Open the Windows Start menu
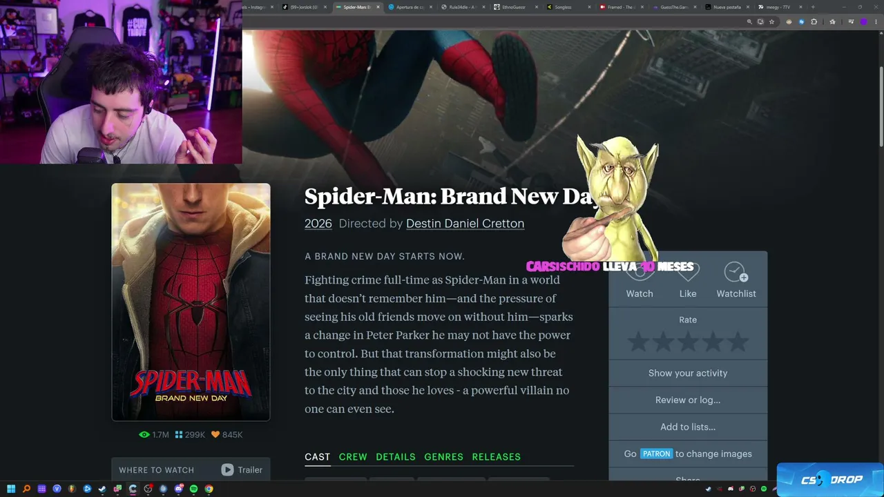The image size is (884, 497). tap(11, 489)
